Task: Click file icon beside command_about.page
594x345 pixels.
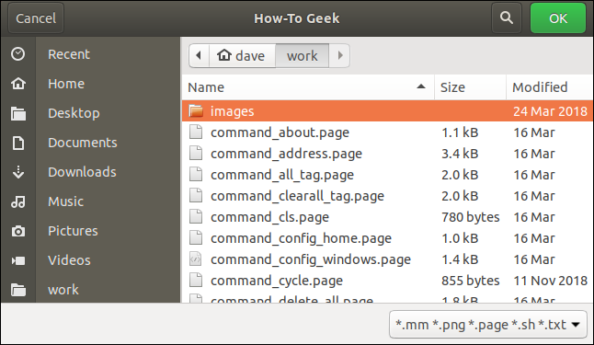Action: pyautogui.click(x=196, y=132)
